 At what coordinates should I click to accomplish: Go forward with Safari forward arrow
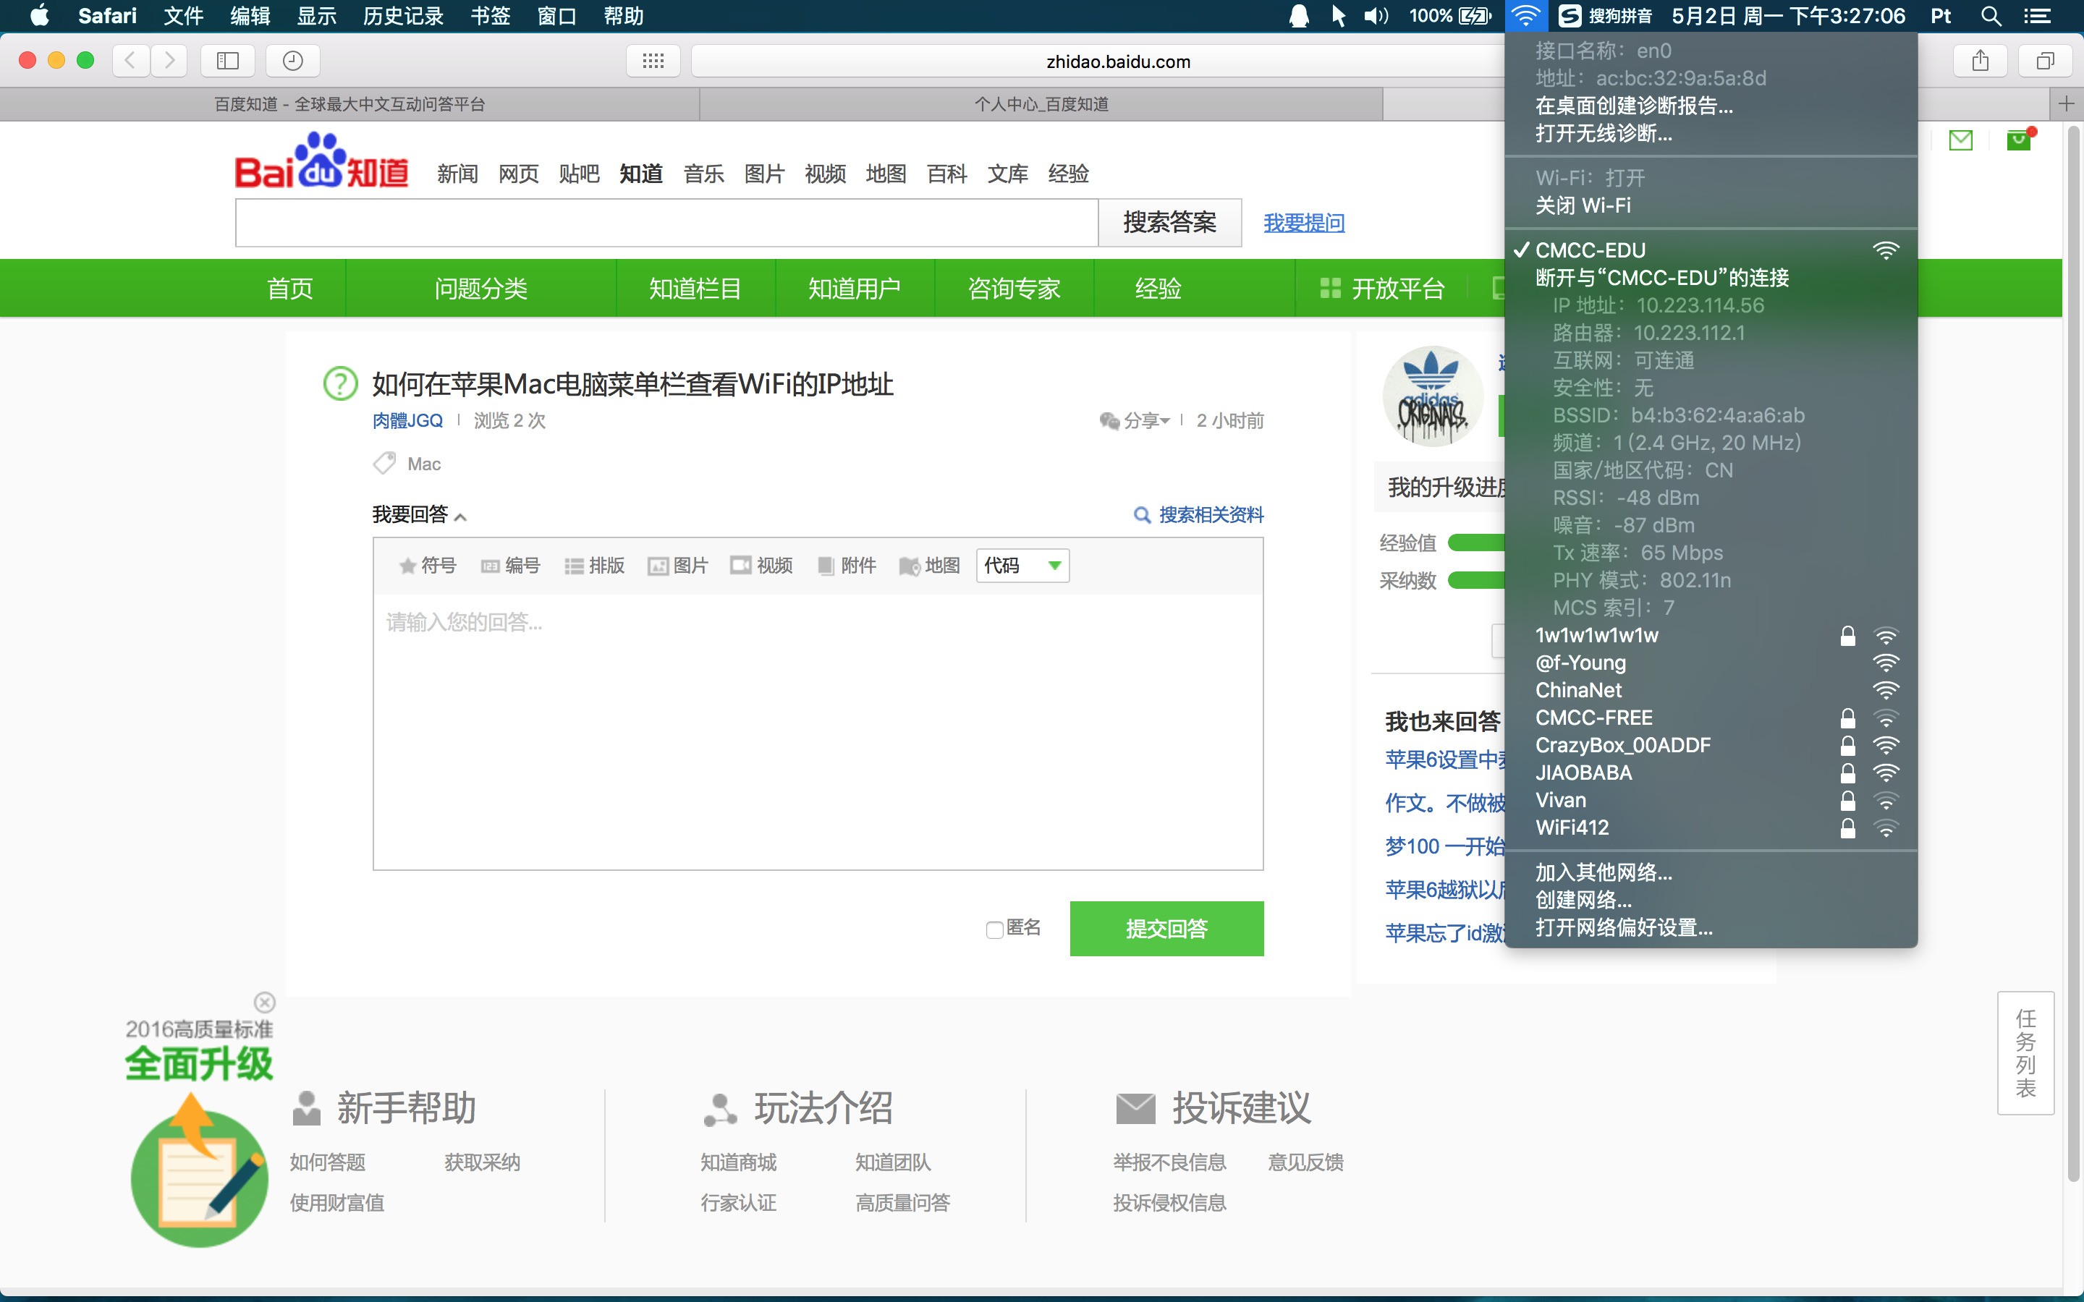[169, 60]
